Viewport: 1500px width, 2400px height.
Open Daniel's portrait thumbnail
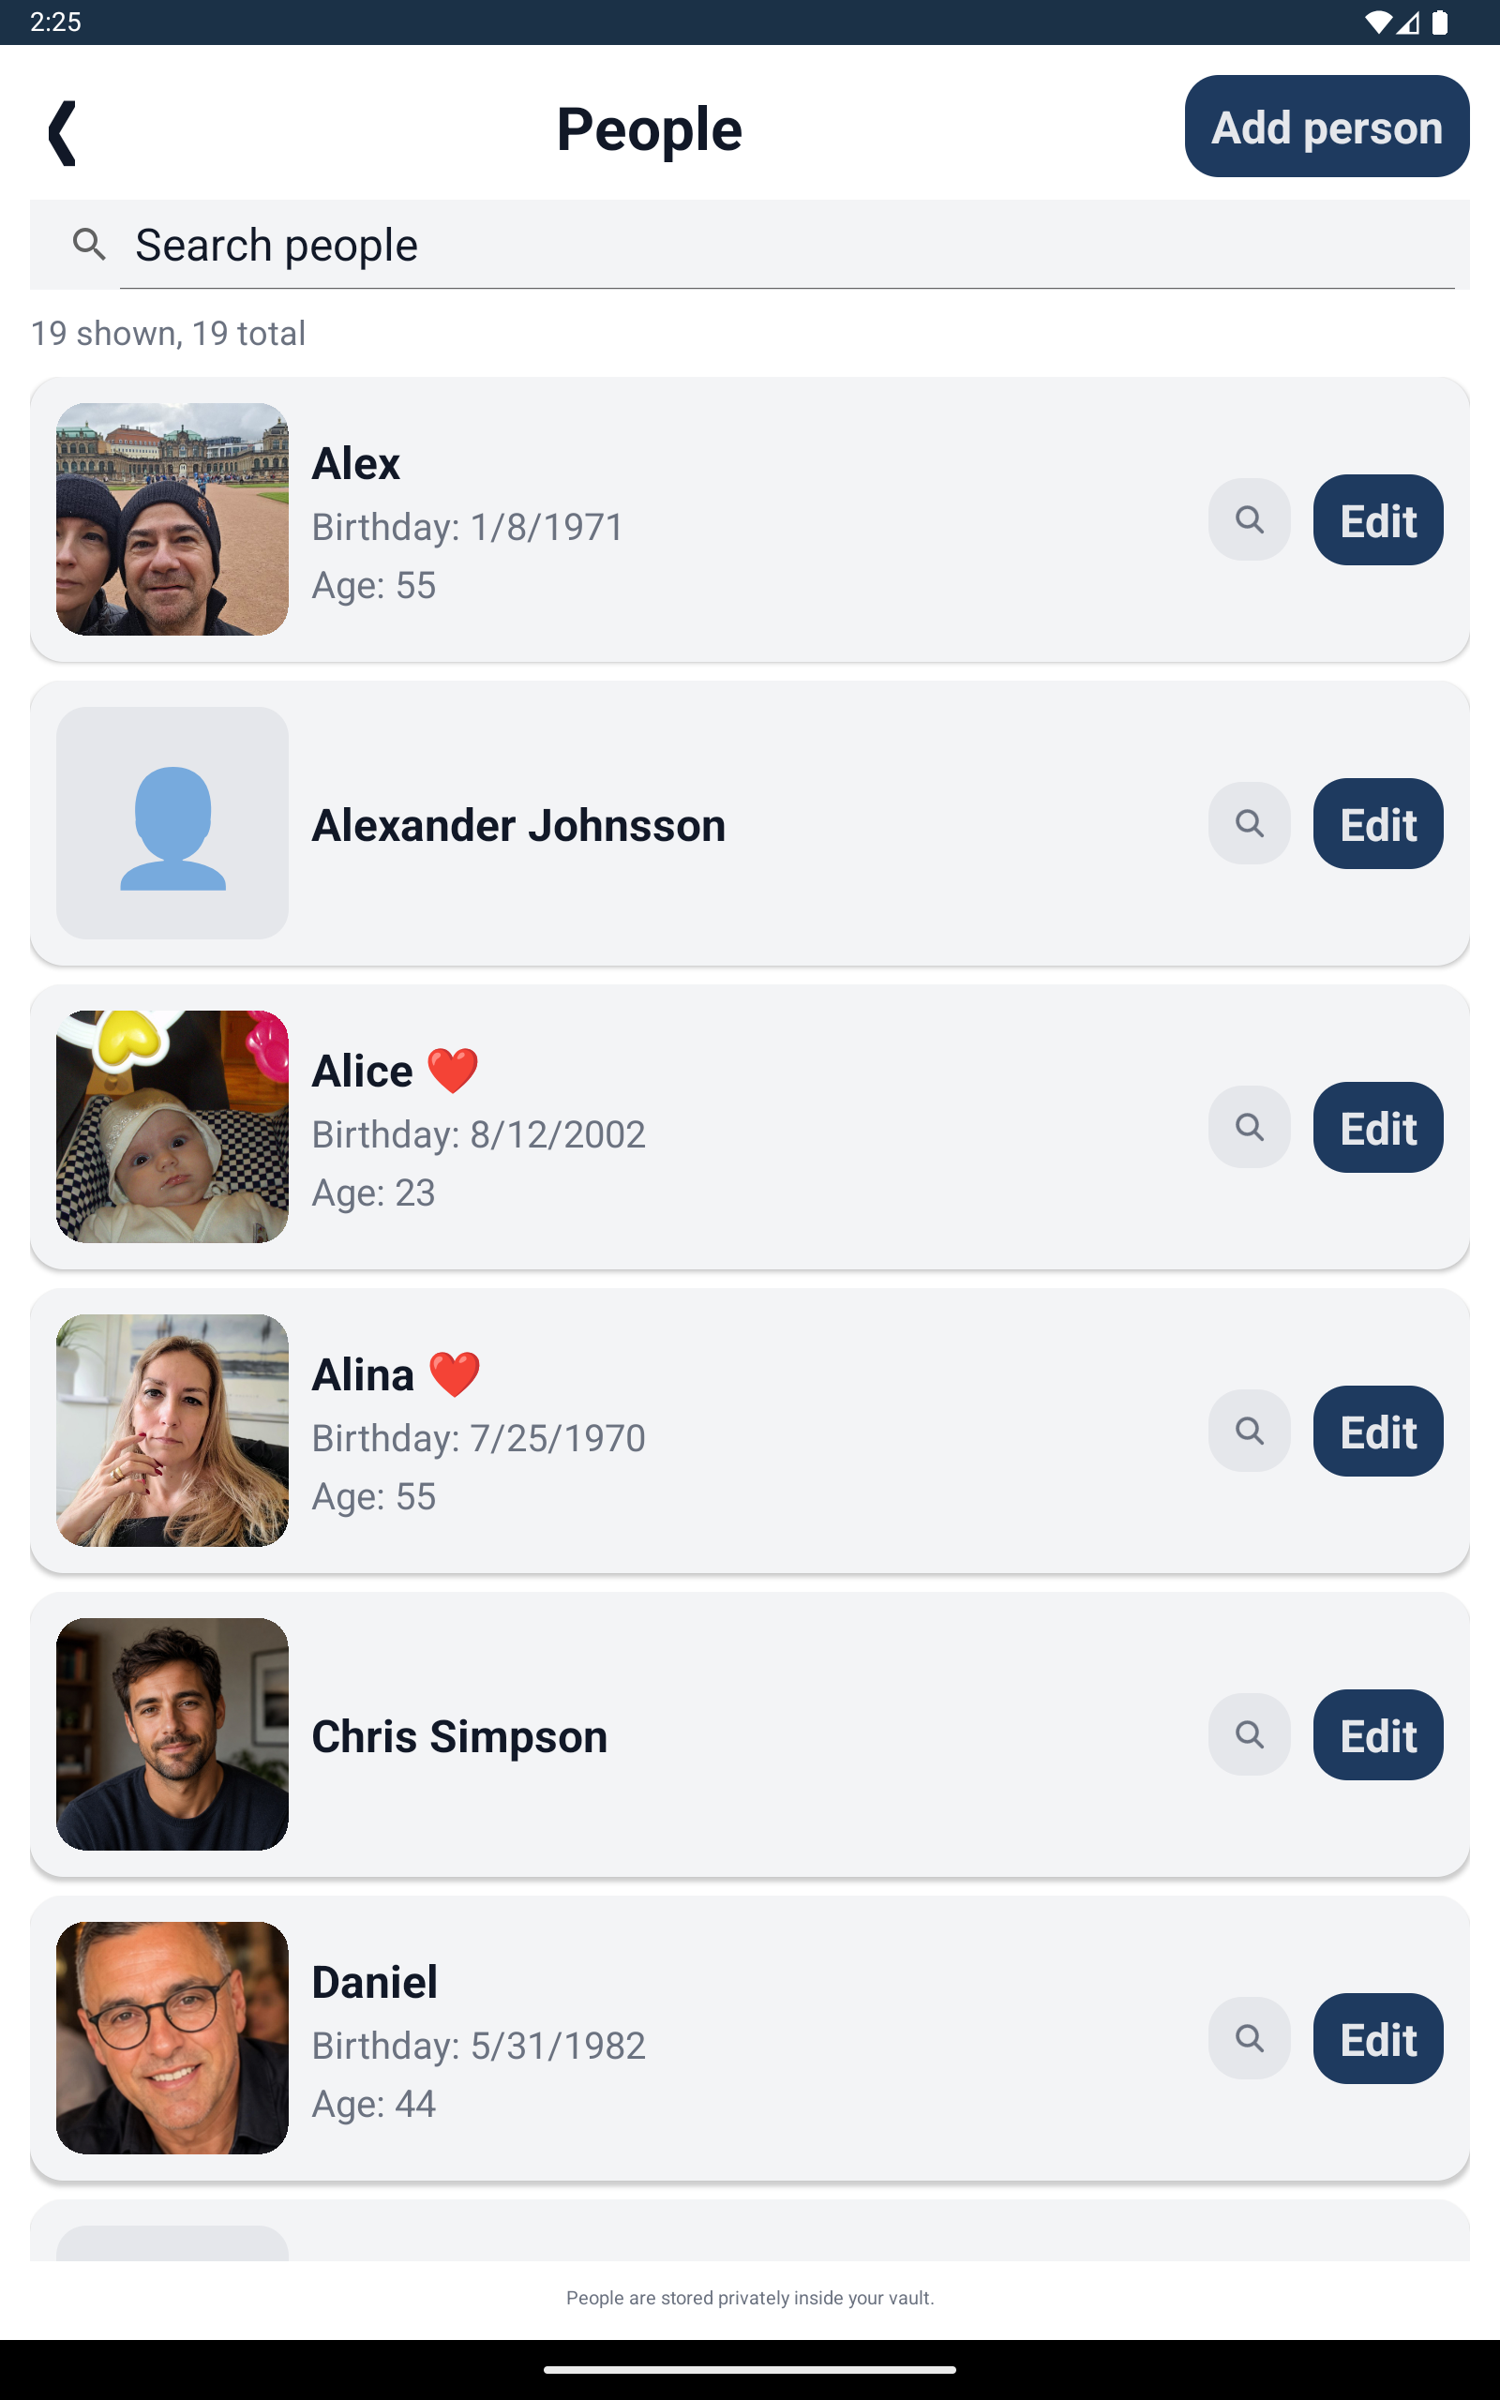172,2038
